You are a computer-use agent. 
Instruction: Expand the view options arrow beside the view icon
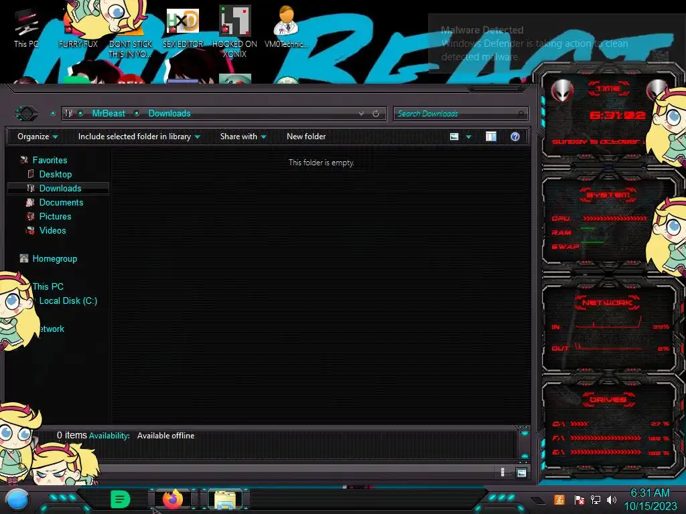468,137
